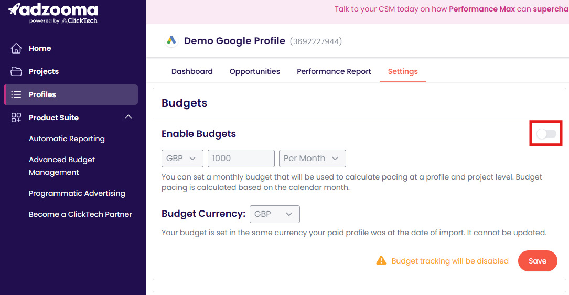The height and width of the screenshot is (295, 569).
Task: Click the Home house icon
Action: [x=16, y=48]
